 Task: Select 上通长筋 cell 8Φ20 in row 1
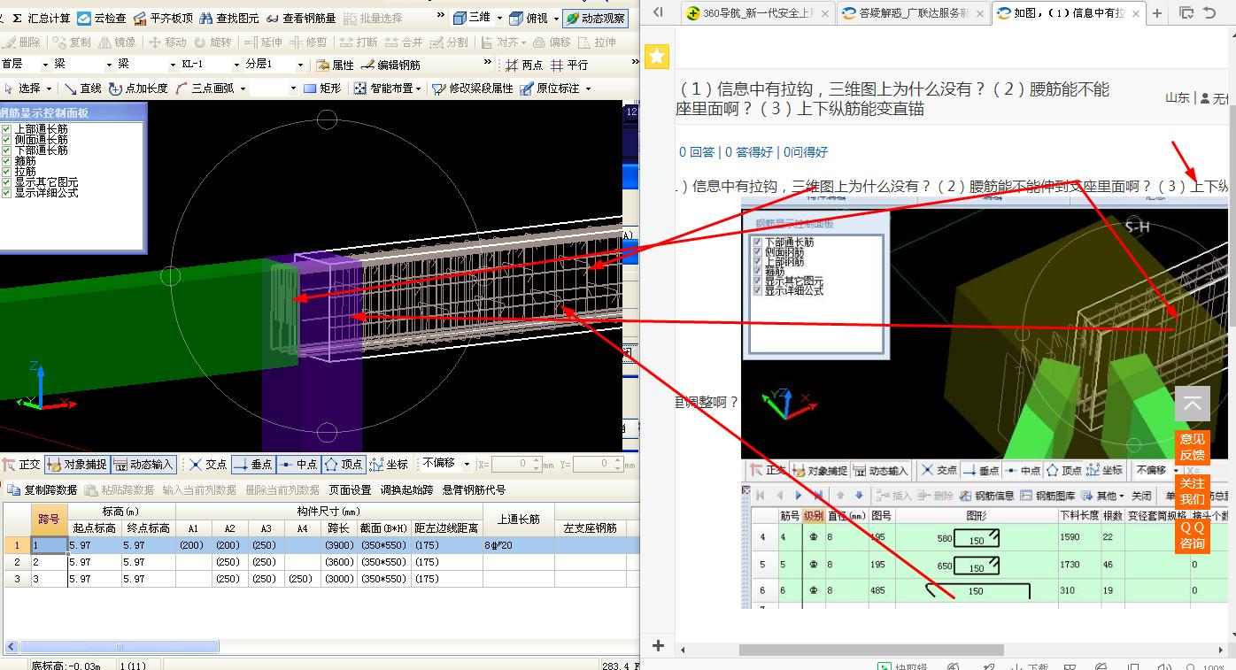(518, 545)
